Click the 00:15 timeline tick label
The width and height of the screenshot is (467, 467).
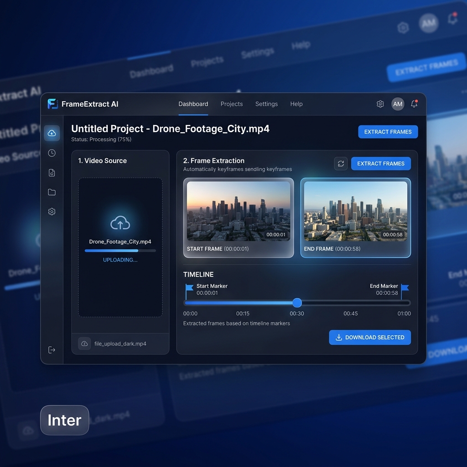tap(243, 314)
